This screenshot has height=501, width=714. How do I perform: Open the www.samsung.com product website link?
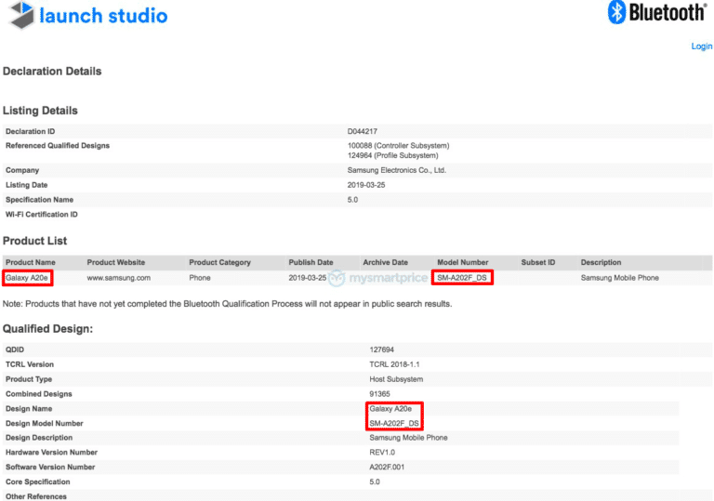click(x=118, y=278)
